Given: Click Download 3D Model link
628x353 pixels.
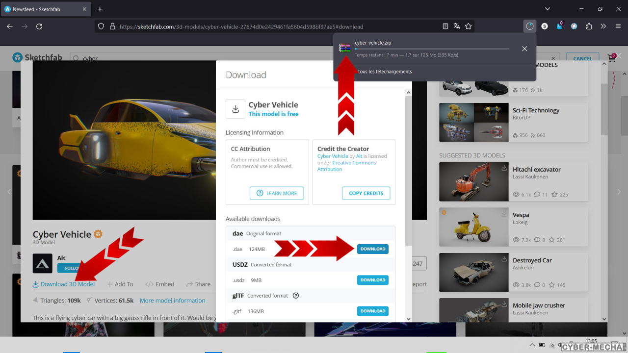Looking at the screenshot, I should pyautogui.click(x=64, y=284).
